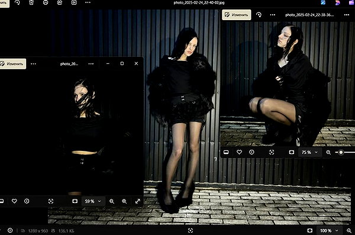355x235 pixels.
Task: Maximize the left photo_20... window
Action: pos(122,64)
